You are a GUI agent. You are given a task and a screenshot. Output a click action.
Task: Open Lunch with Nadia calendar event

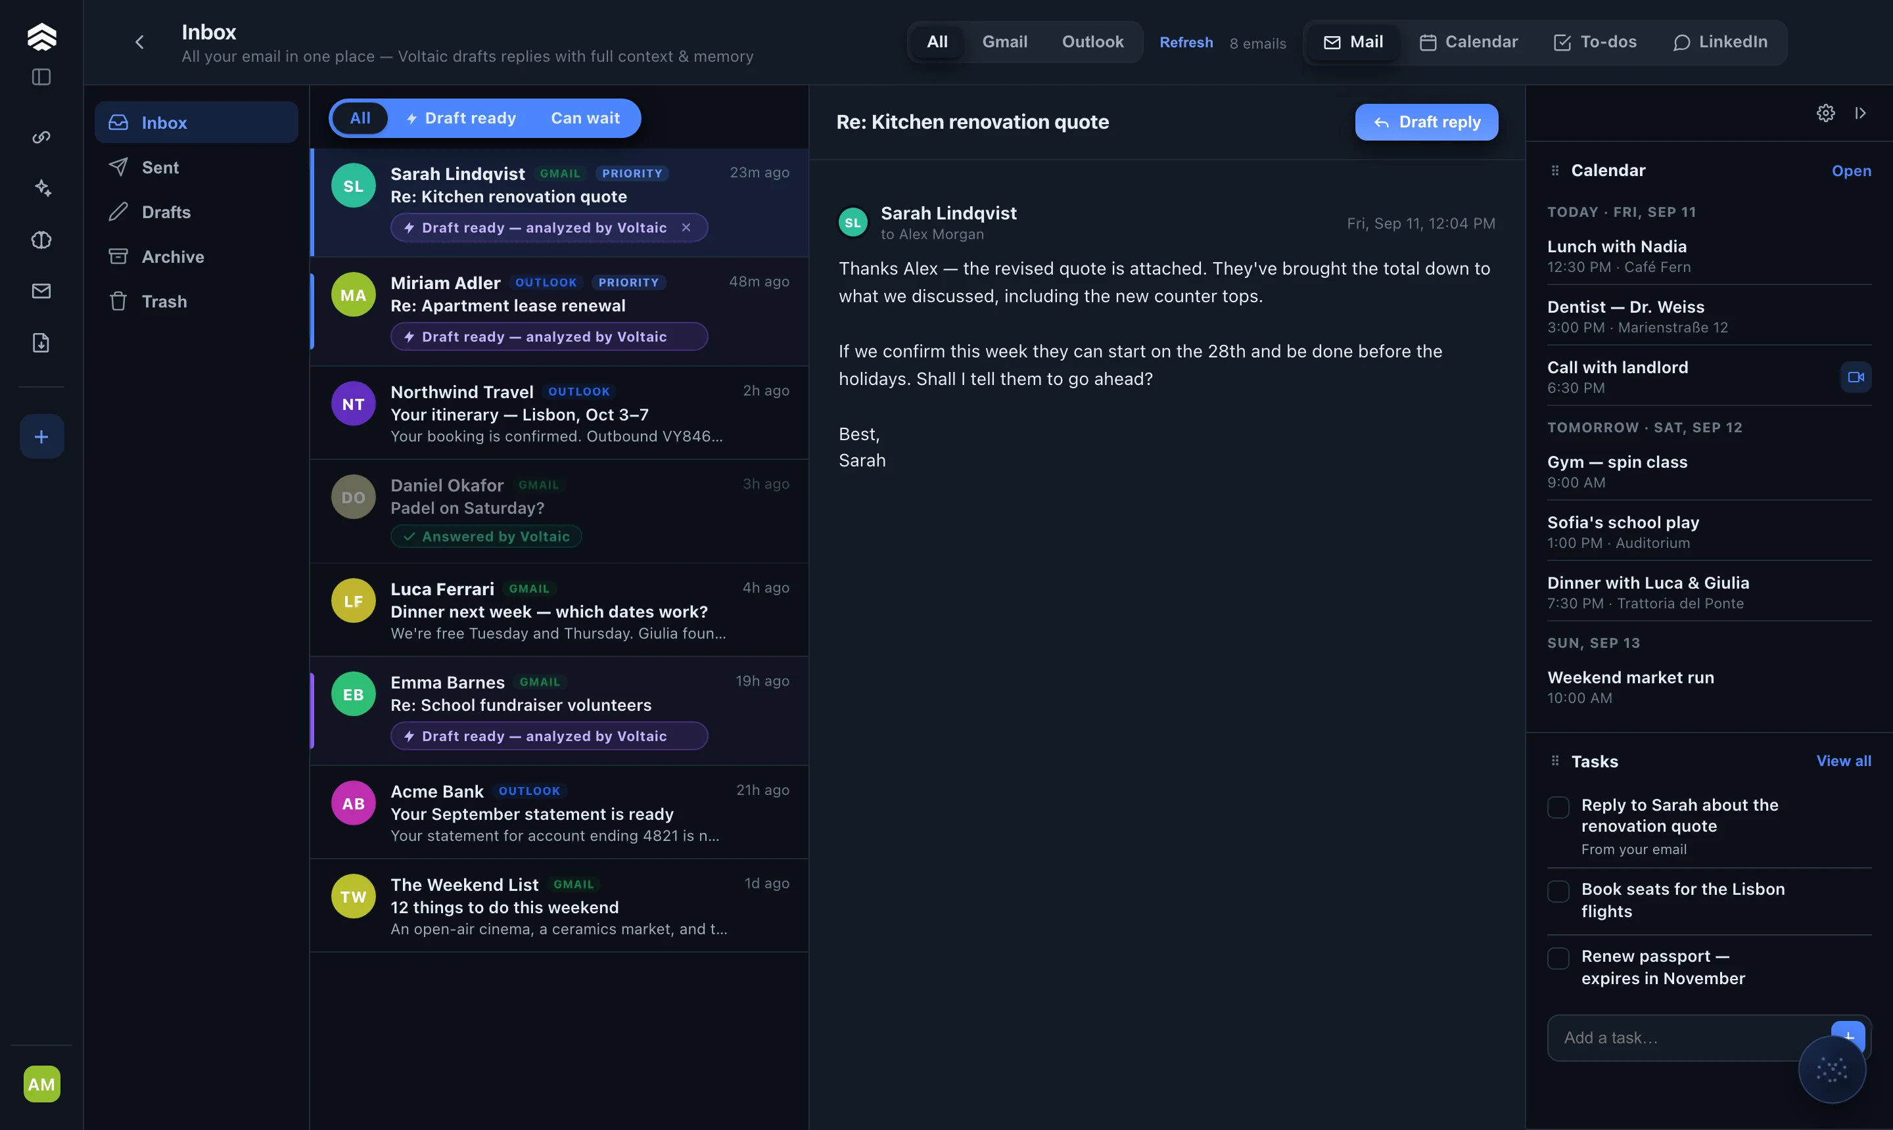tap(1710, 256)
